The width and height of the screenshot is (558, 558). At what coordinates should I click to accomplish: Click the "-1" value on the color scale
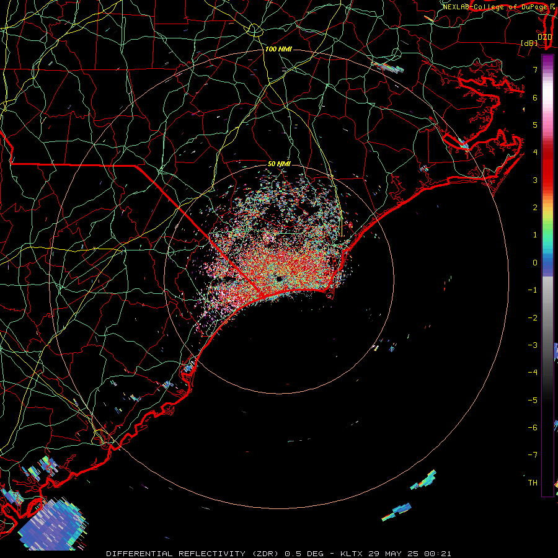pos(533,290)
